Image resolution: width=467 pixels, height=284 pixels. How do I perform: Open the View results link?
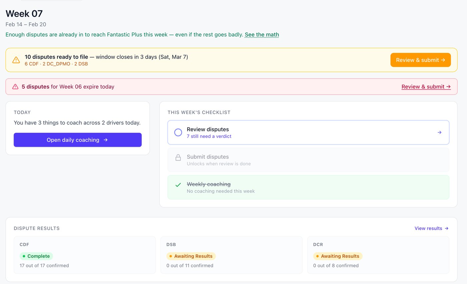431,228
